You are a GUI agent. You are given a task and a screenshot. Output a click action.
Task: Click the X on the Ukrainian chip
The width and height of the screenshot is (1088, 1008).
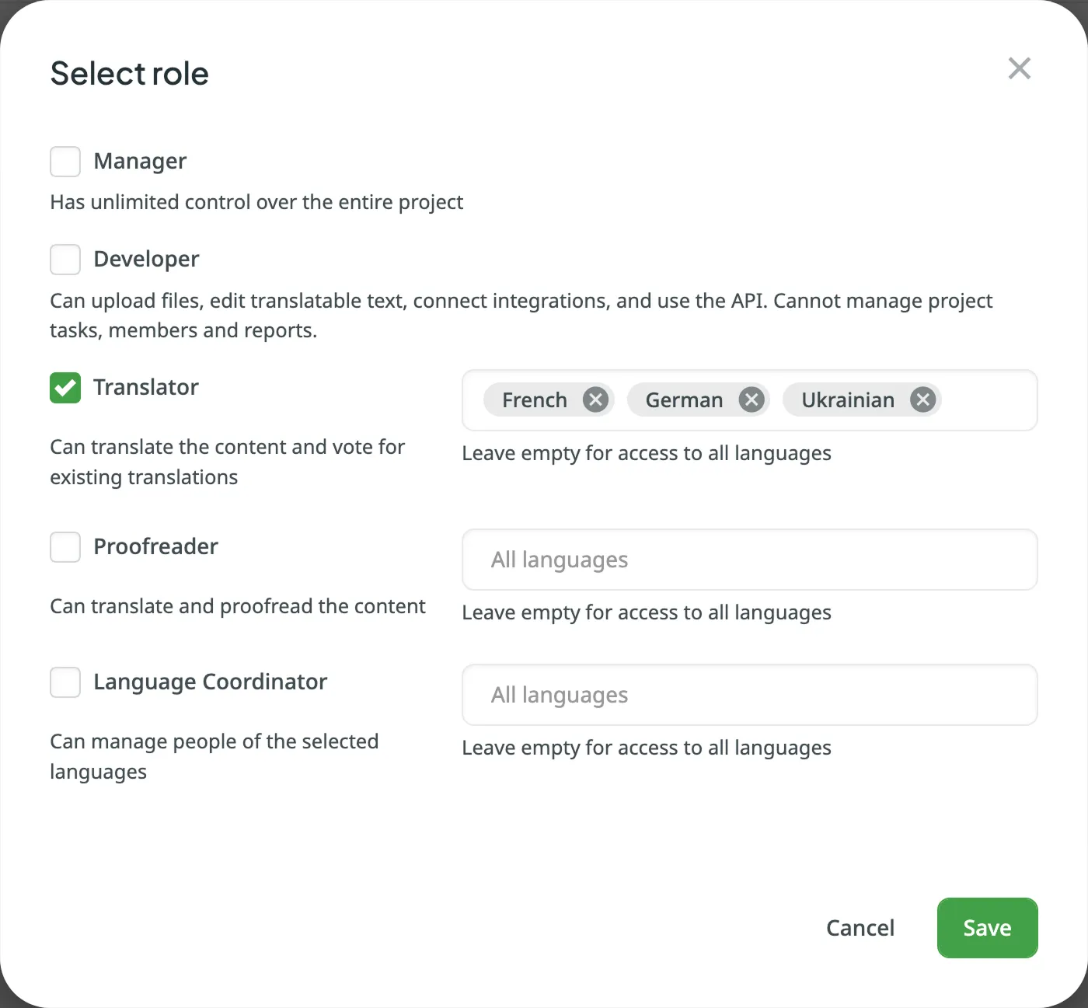point(922,399)
